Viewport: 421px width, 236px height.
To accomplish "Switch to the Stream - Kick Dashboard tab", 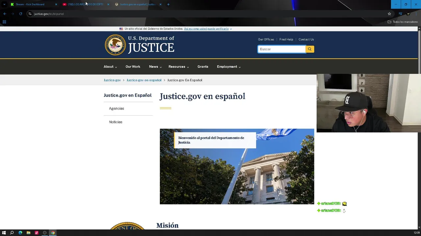I will click(30, 4).
